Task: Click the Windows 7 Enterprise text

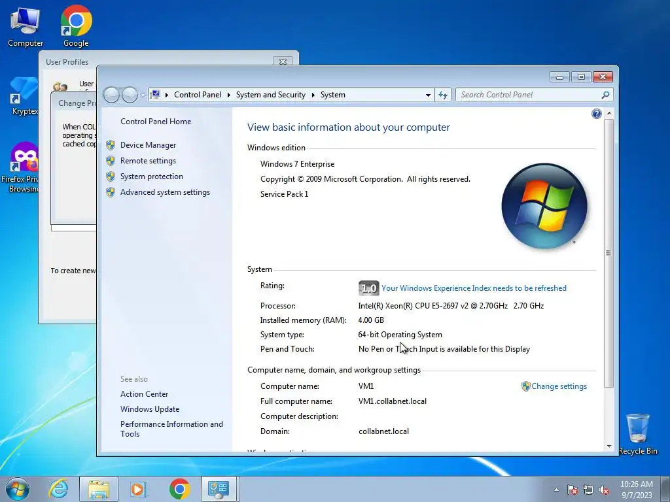Action: click(x=298, y=164)
